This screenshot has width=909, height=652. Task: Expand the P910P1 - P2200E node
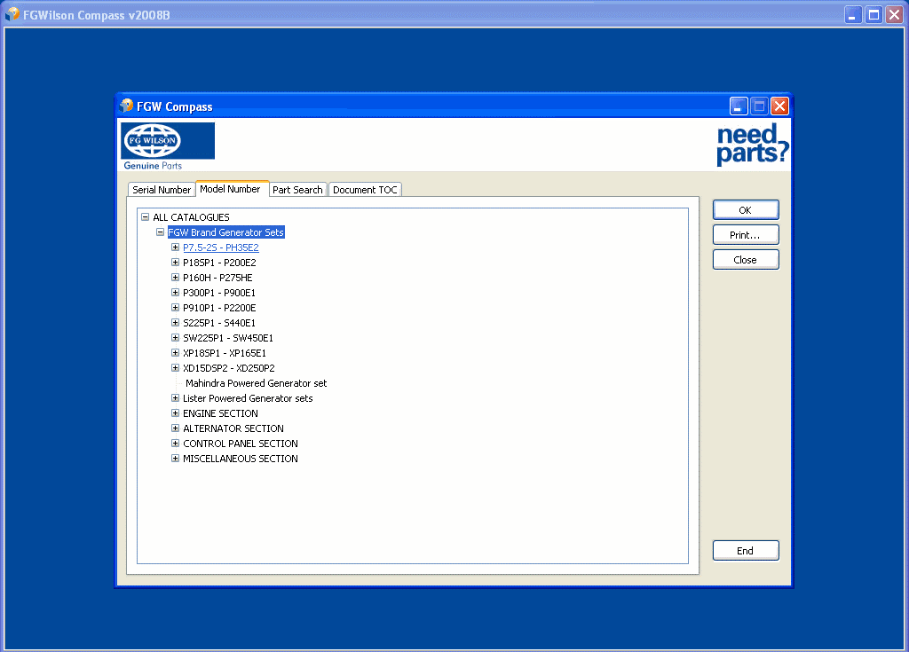pos(175,308)
